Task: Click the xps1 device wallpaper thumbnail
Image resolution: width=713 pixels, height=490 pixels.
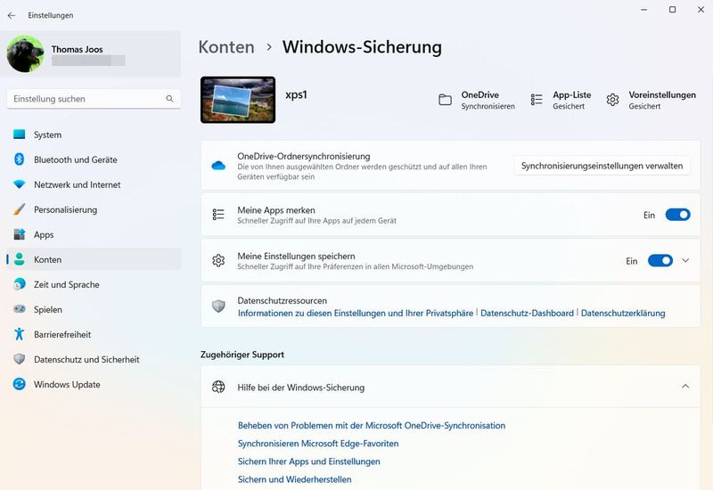Action: click(x=238, y=99)
